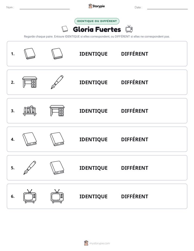Click the bookshelf picture in row 3
194x251 pixels.
pos(30,111)
